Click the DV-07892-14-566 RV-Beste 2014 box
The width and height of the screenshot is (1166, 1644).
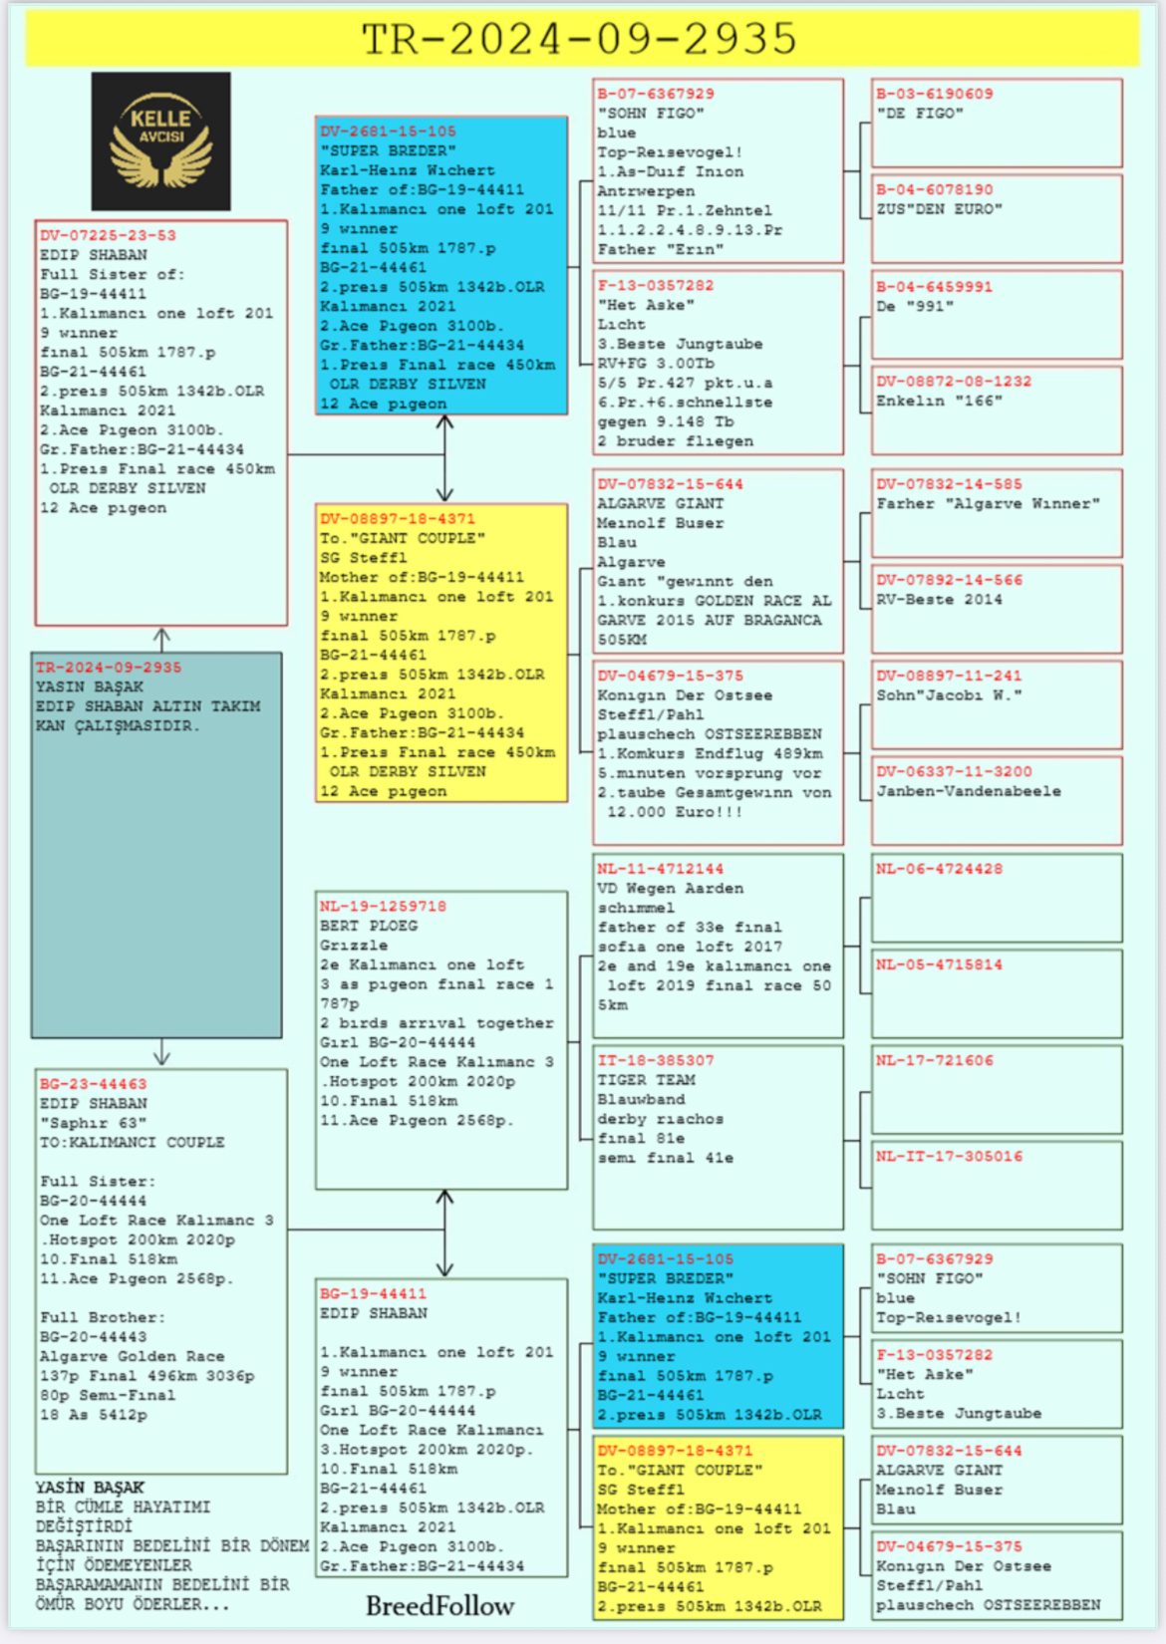tap(996, 608)
